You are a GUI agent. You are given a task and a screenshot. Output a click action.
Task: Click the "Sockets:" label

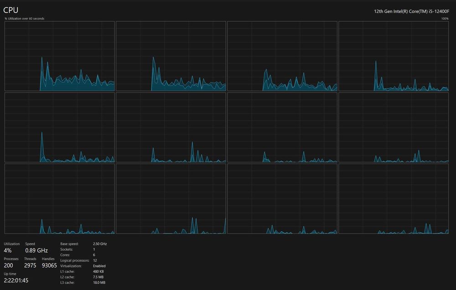click(67, 249)
